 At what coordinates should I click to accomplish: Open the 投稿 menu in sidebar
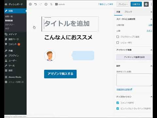15,11
